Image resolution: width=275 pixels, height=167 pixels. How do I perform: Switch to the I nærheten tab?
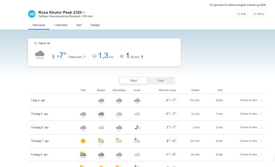coord(61,25)
